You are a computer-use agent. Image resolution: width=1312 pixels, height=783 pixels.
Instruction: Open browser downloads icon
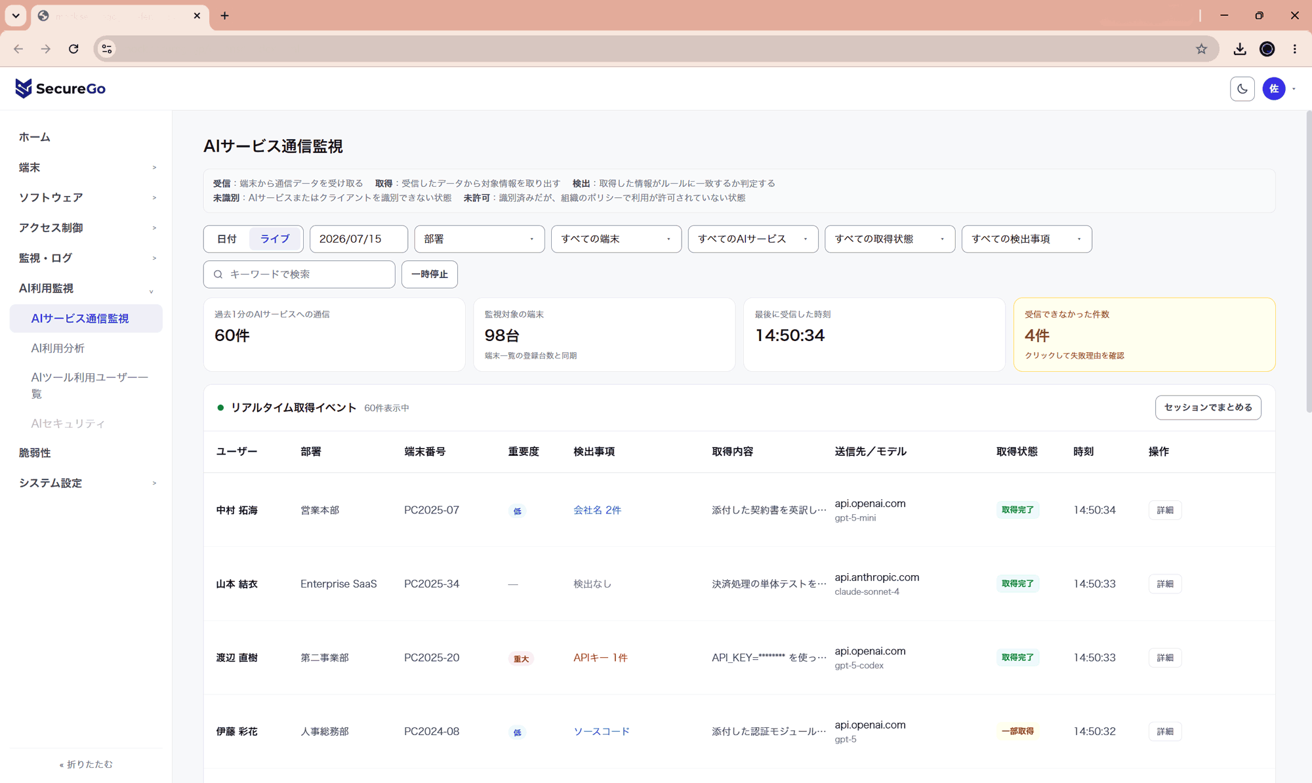click(x=1239, y=49)
